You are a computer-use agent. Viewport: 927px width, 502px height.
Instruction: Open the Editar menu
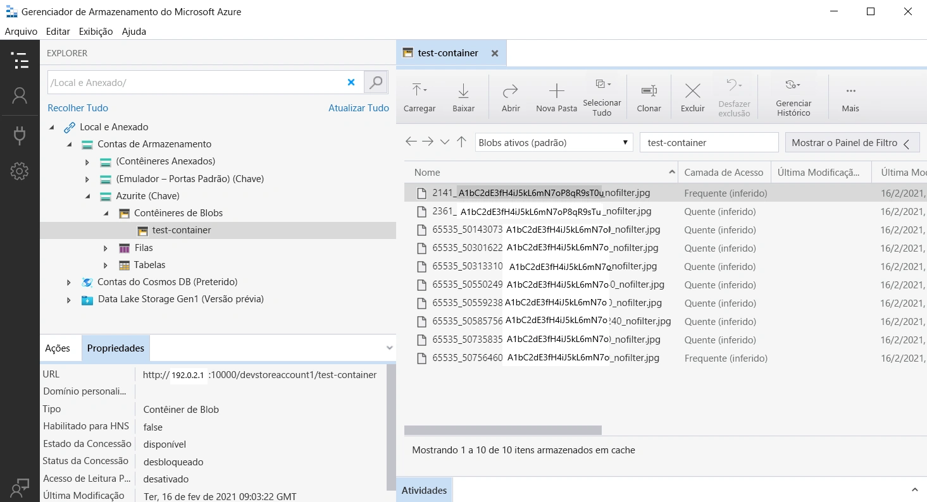pyautogui.click(x=58, y=31)
